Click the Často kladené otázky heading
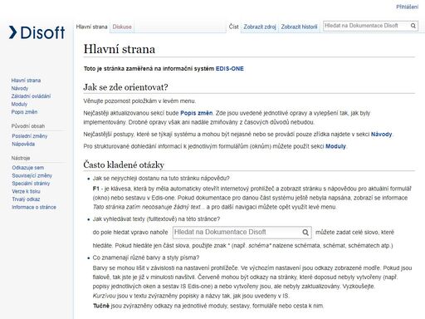 [124, 164]
